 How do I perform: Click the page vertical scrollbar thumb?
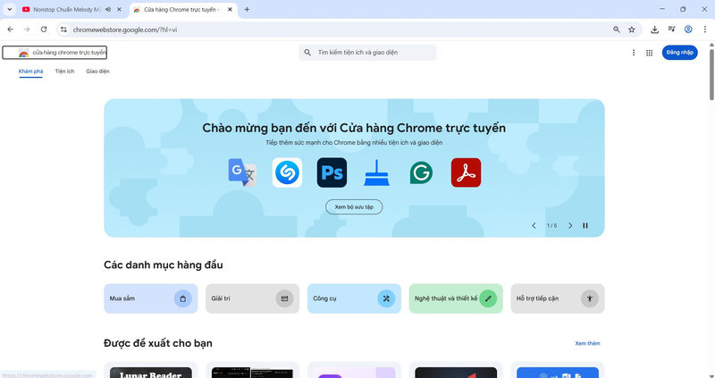[x=711, y=74]
